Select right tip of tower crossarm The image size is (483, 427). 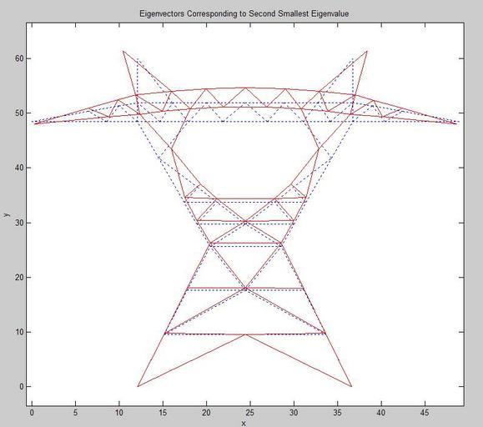point(456,123)
